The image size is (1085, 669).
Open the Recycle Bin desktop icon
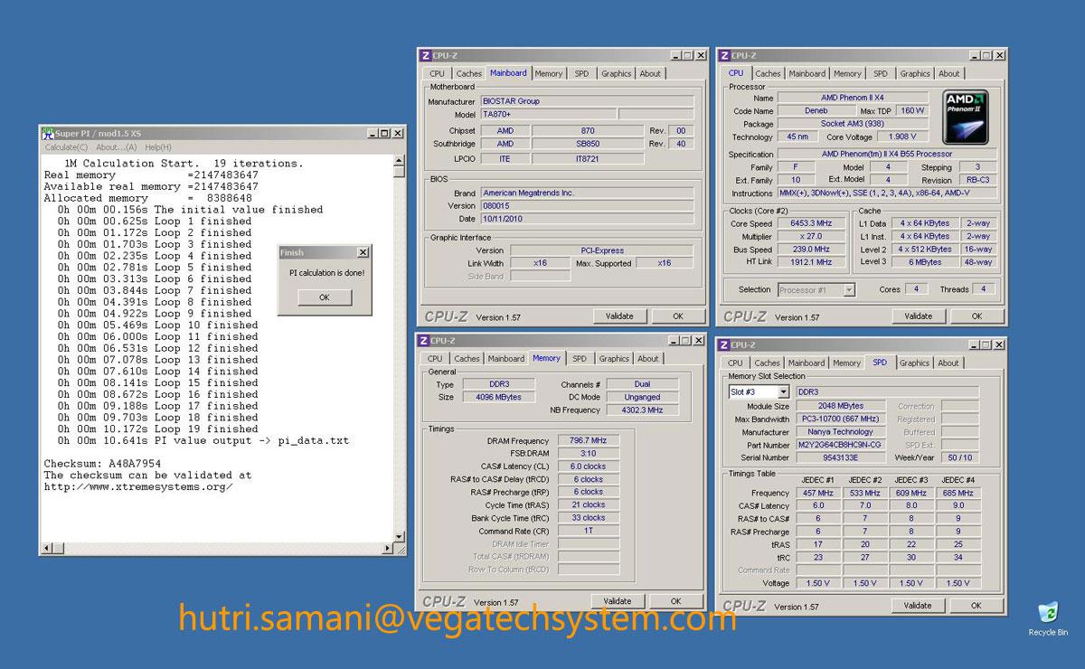1048,617
